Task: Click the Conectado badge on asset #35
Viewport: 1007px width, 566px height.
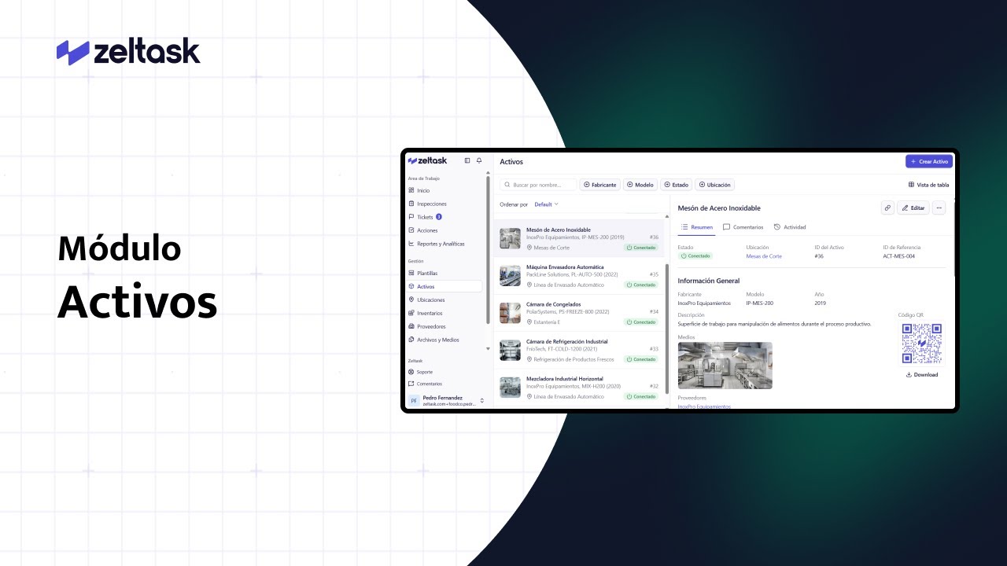Action: [641, 285]
